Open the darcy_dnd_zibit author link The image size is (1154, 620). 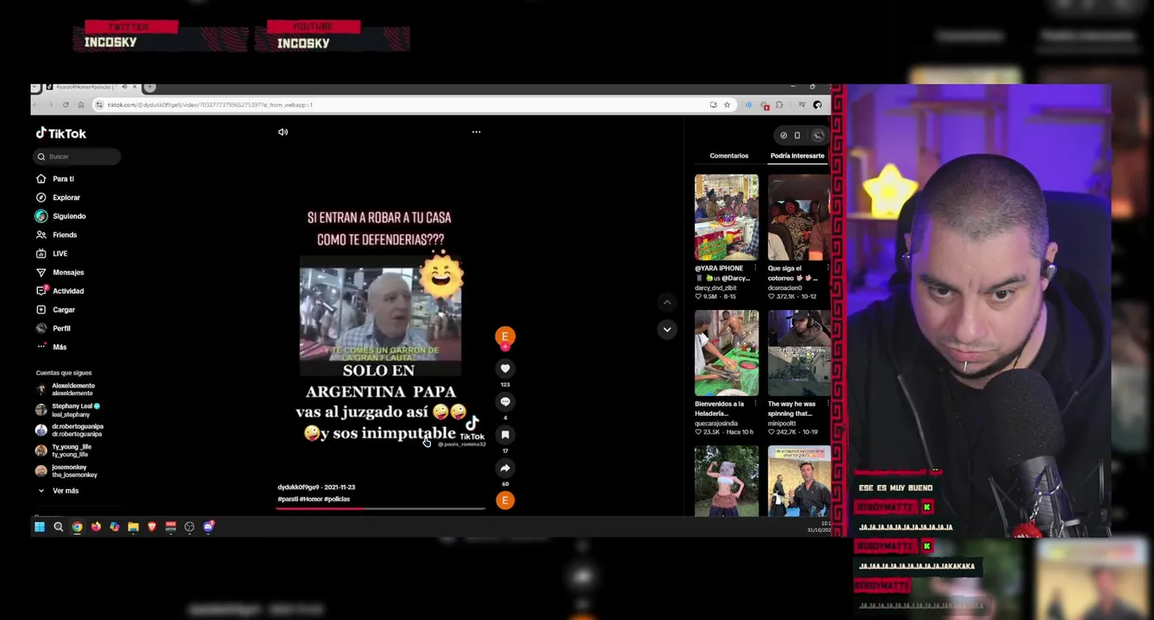click(x=715, y=288)
